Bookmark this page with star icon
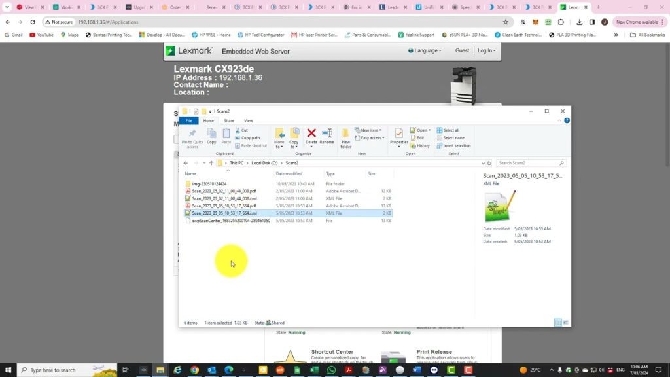 (x=506, y=22)
